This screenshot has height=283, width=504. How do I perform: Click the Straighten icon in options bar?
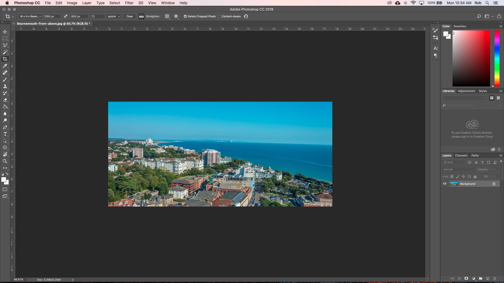141,16
